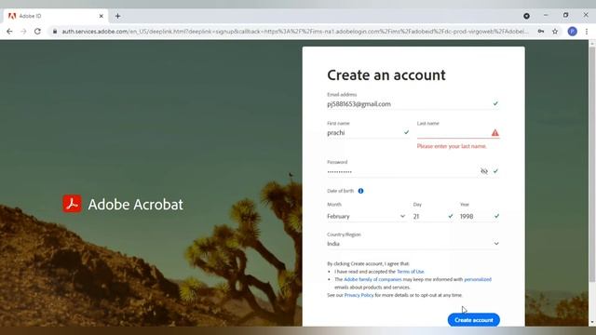Select the Adobe ID browser tab

point(56,16)
